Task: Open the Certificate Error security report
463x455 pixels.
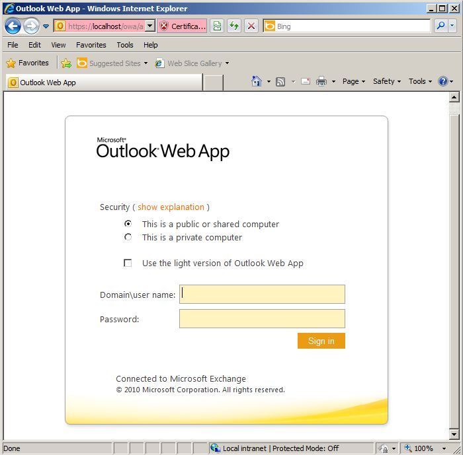Action: coord(182,26)
